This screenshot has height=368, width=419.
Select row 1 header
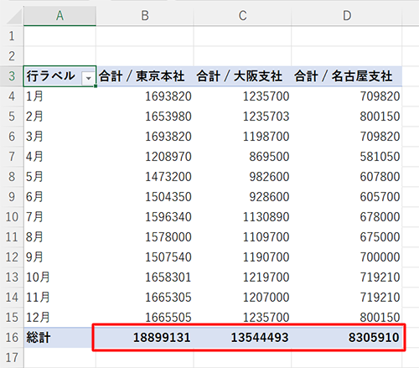pyautogui.click(x=12, y=36)
